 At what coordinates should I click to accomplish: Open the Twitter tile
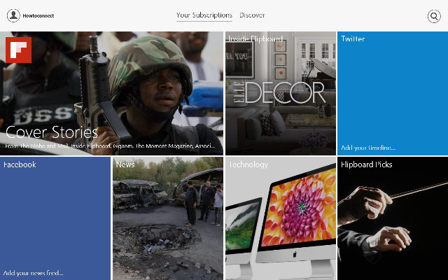pos(393,93)
